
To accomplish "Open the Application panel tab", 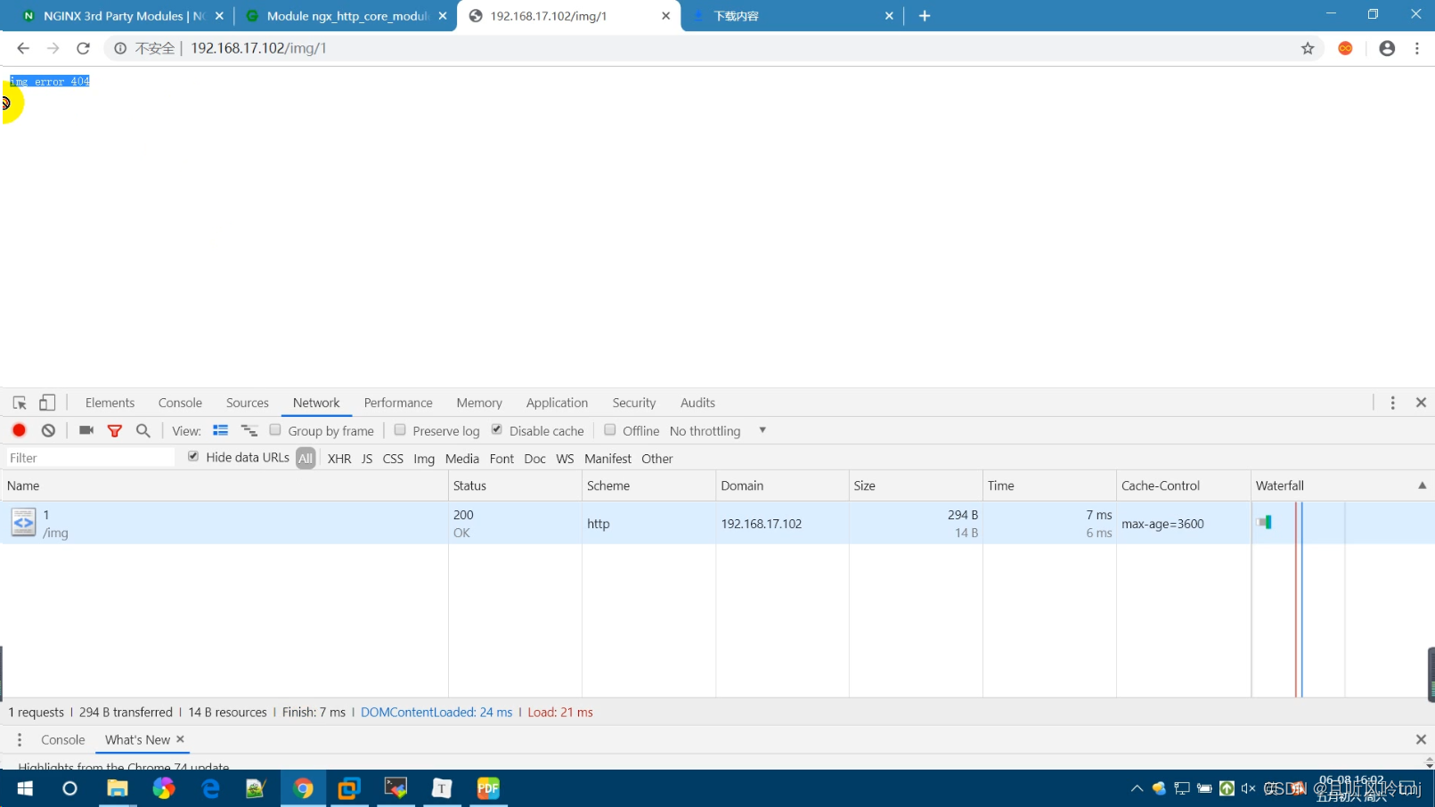I will tap(557, 403).
